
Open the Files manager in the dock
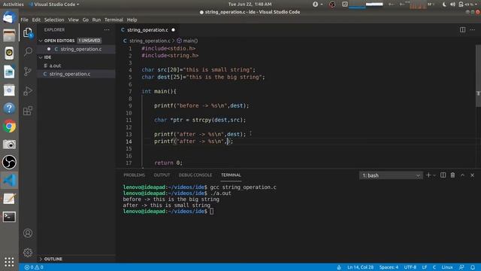click(x=9, y=35)
